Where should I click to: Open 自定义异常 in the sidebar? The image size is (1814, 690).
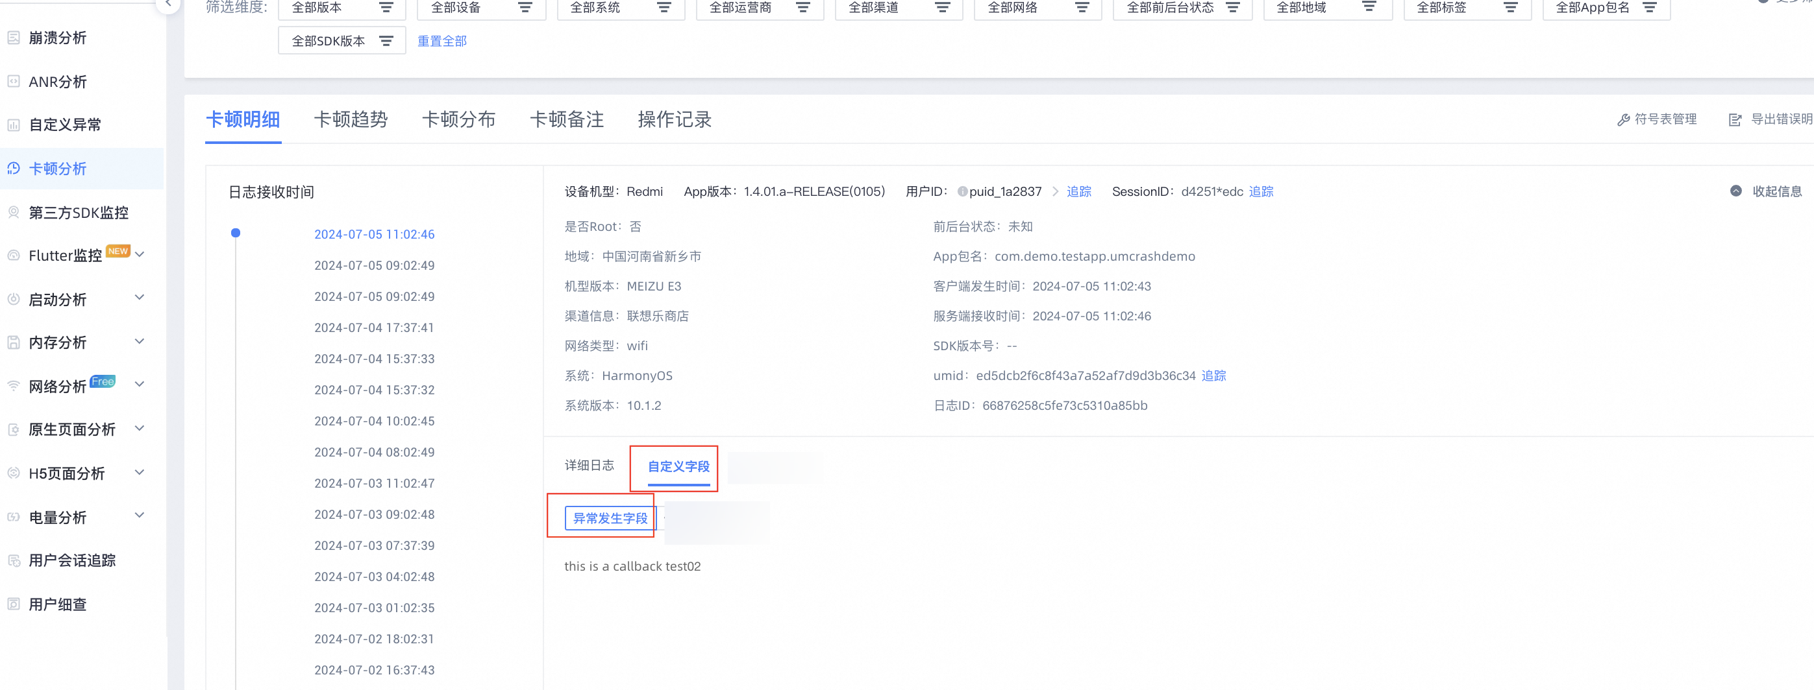[65, 125]
